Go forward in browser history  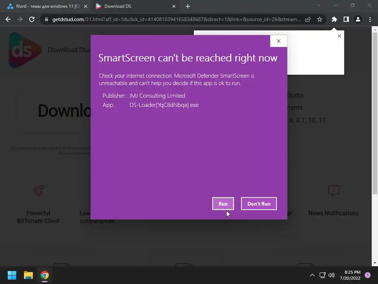click(x=20, y=19)
